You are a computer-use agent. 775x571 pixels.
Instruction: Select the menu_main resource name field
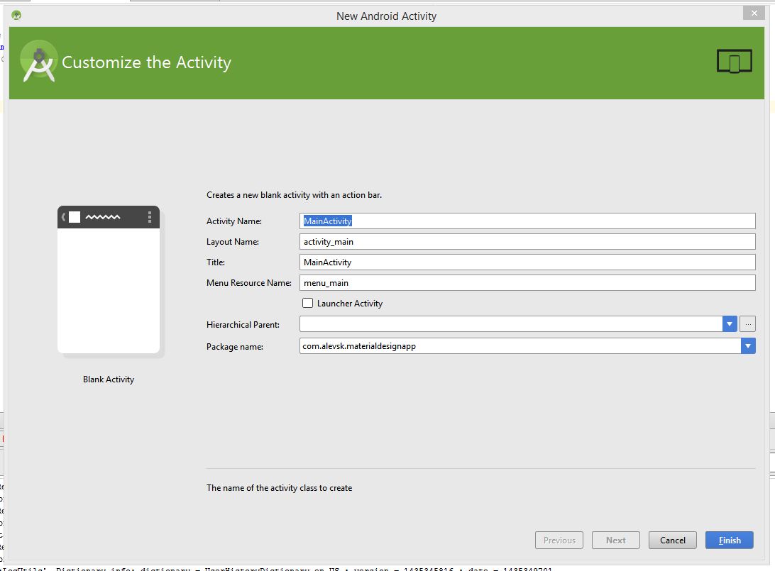click(x=528, y=282)
